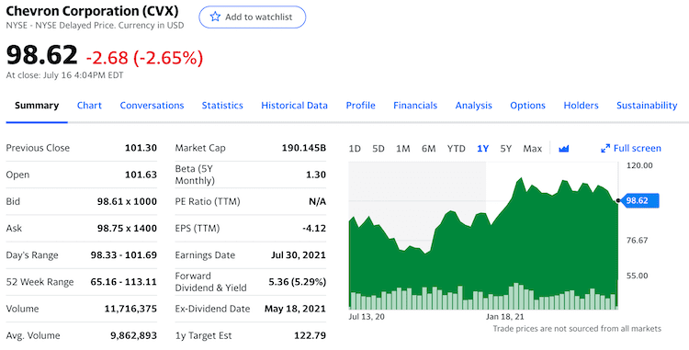Switch to the Summary tab
The width and height of the screenshot is (689, 350).
(x=37, y=106)
